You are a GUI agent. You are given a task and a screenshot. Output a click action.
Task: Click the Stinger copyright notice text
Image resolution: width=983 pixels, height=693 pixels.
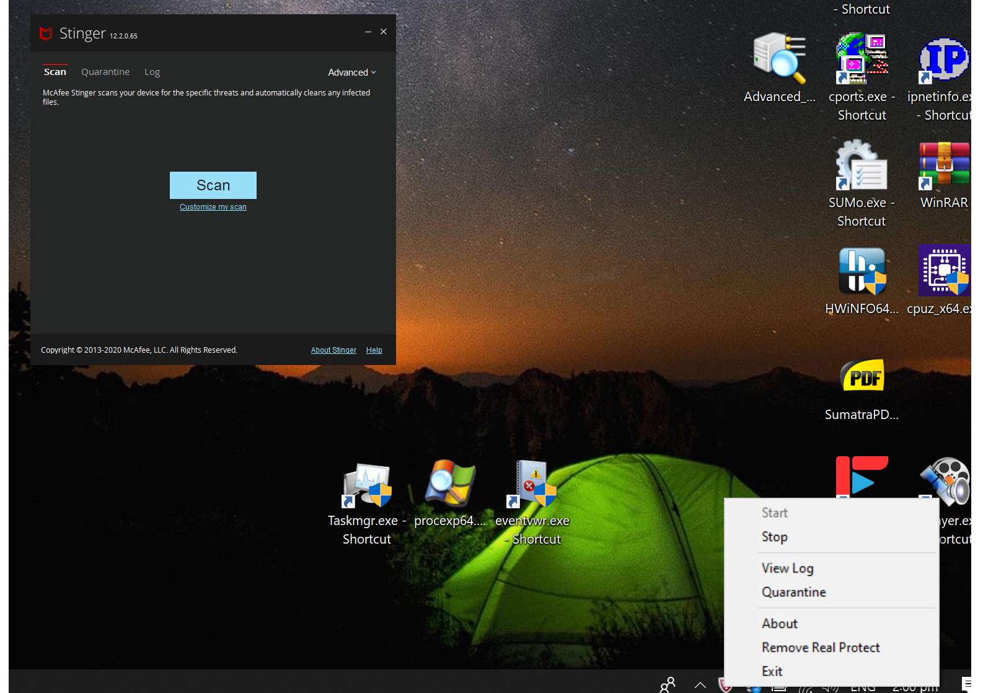click(x=139, y=350)
